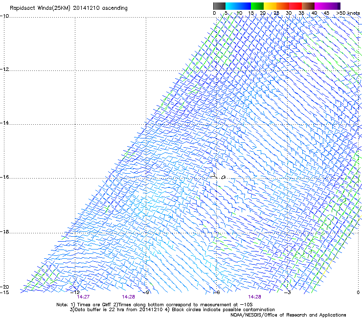Select the '35' label under the color legend
362x318 pixels.
(301, 13)
